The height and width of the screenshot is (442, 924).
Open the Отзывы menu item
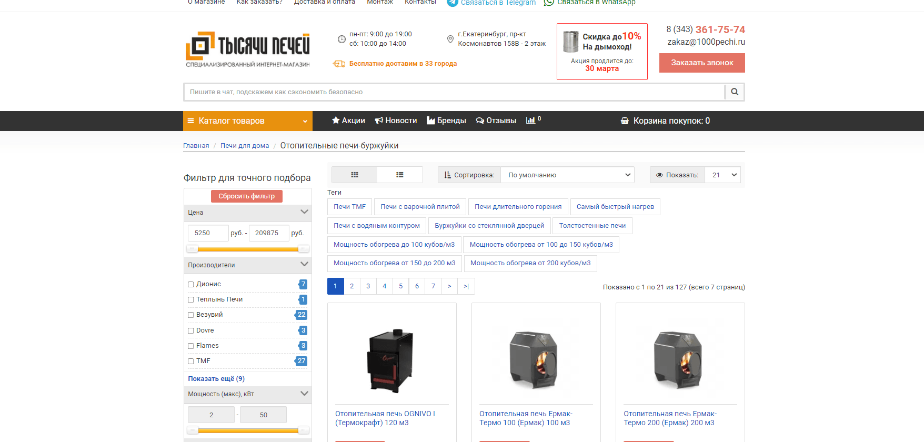click(496, 120)
